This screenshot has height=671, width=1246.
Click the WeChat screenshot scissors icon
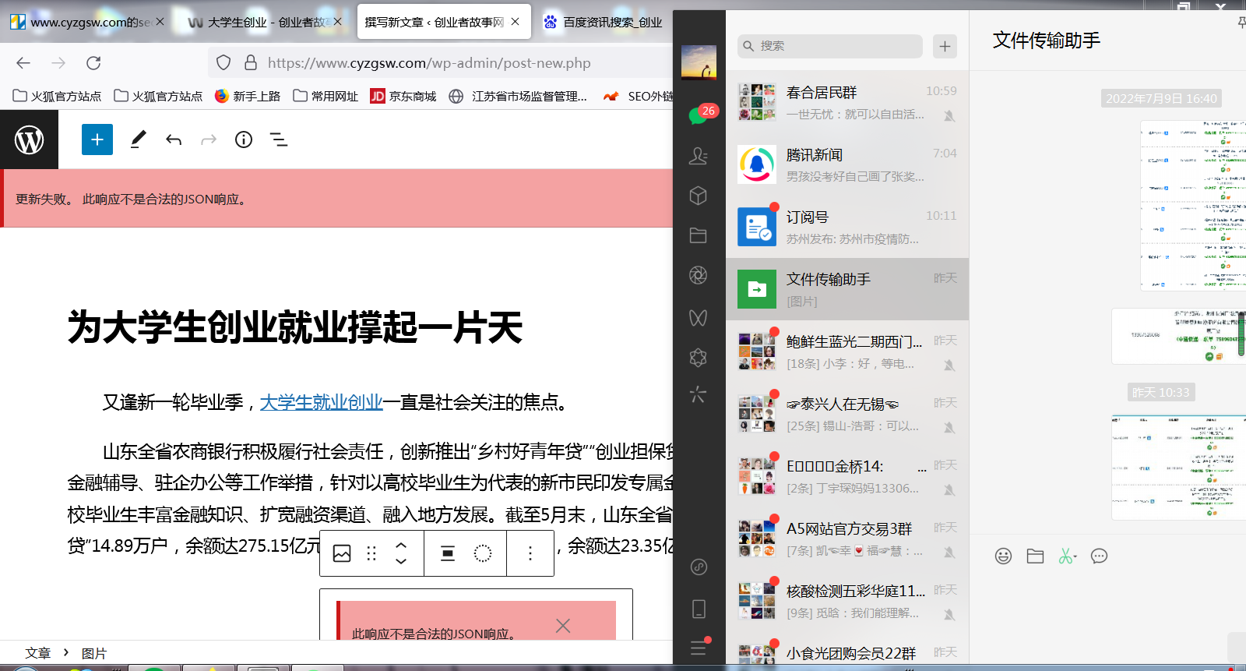(1066, 556)
